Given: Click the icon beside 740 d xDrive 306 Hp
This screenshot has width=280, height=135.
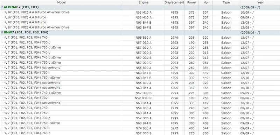Looking at the screenshot, I should pos(6,93).
